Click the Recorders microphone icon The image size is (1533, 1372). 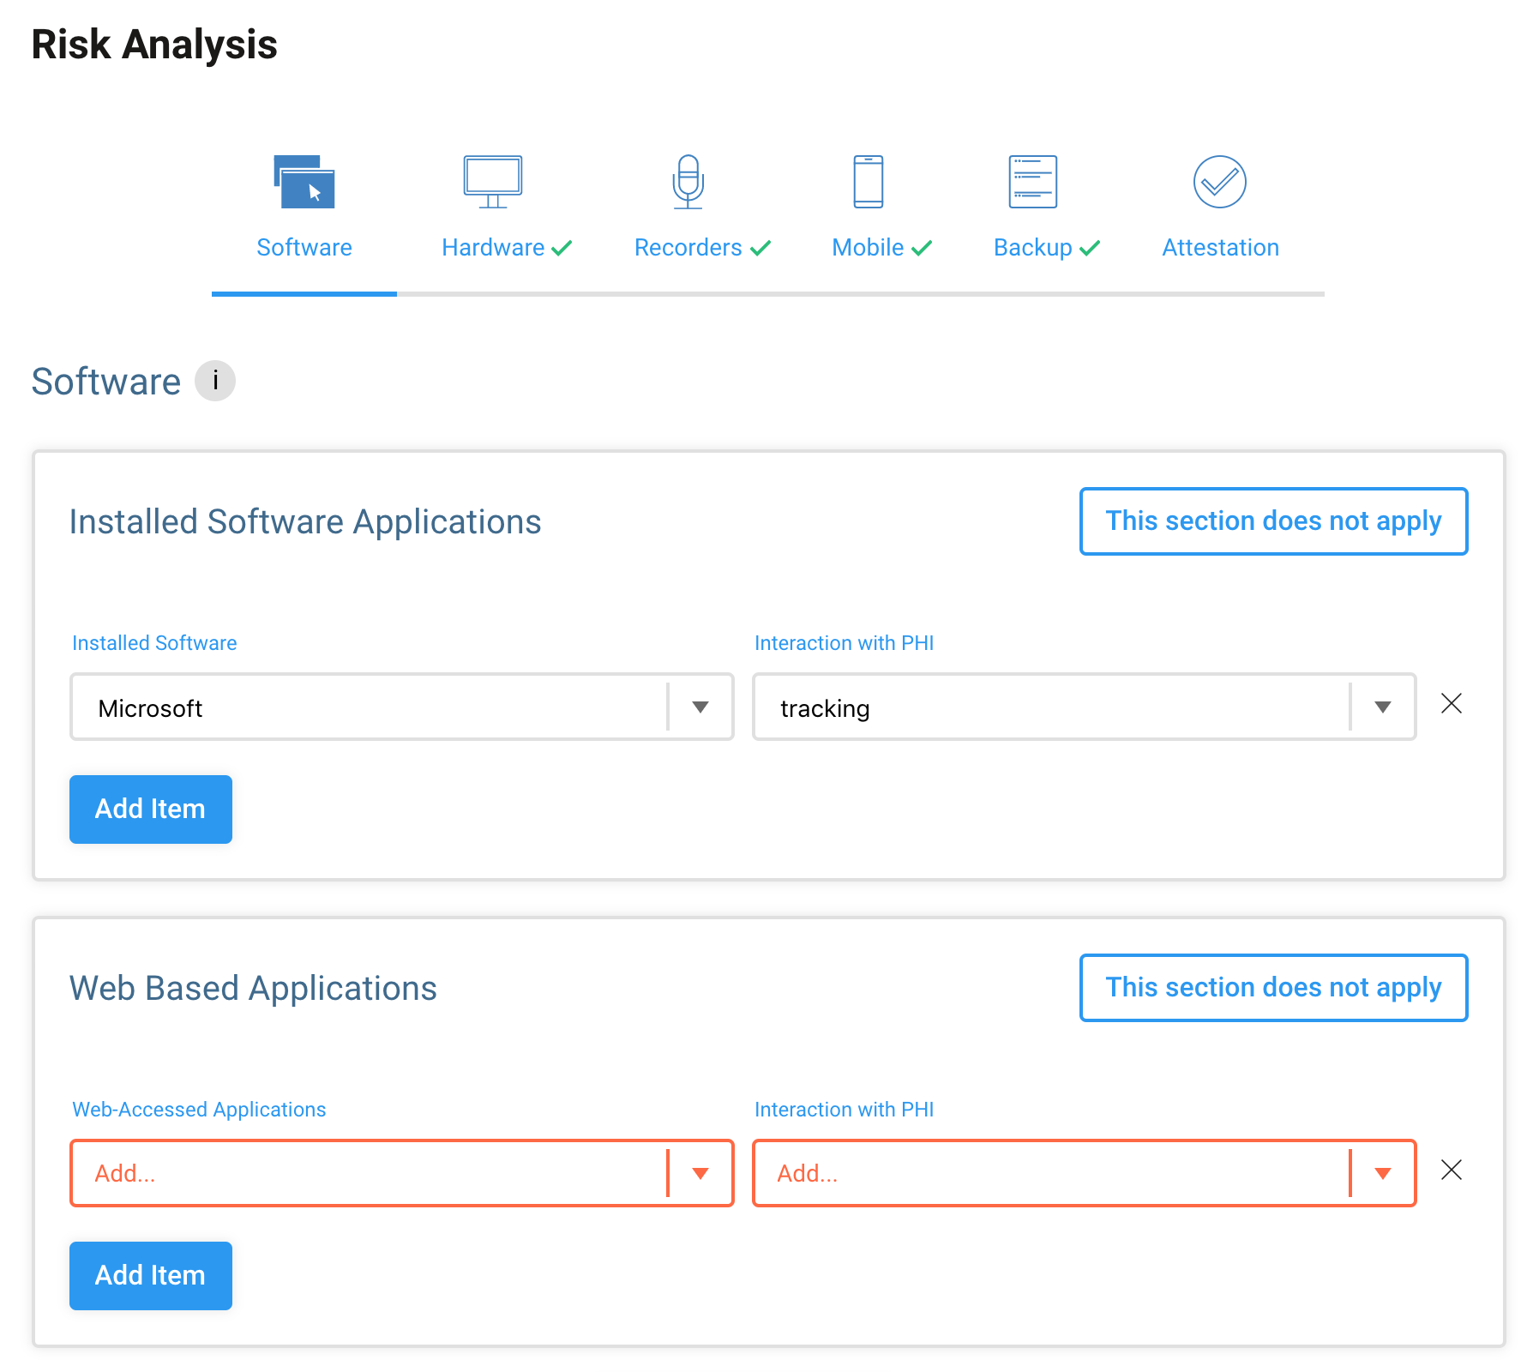(688, 182)
